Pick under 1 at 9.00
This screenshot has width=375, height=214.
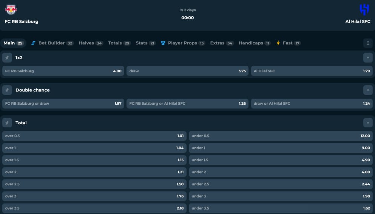point(281,148)
